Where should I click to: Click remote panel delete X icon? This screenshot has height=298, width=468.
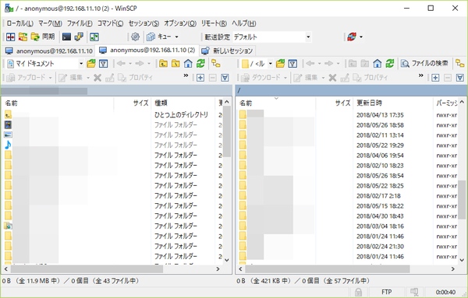tap(332, 78)
